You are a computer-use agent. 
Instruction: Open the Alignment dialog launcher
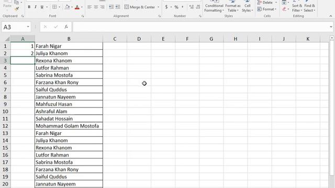pyautogui.click(x=159, y=16)
